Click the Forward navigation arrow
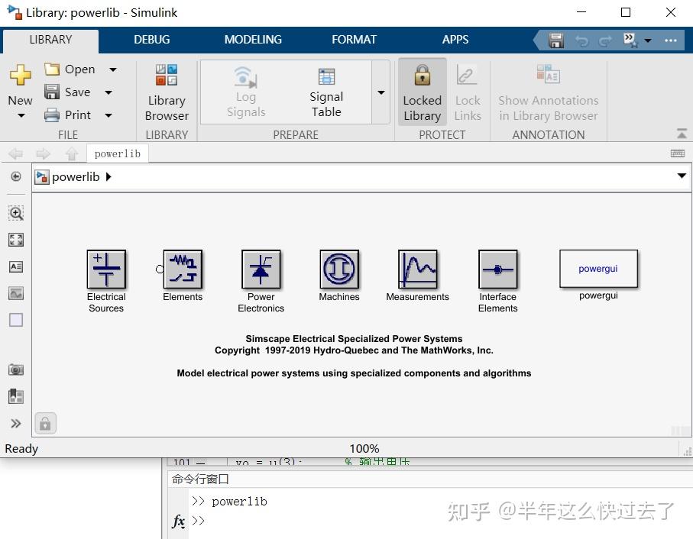 [44, 153]
